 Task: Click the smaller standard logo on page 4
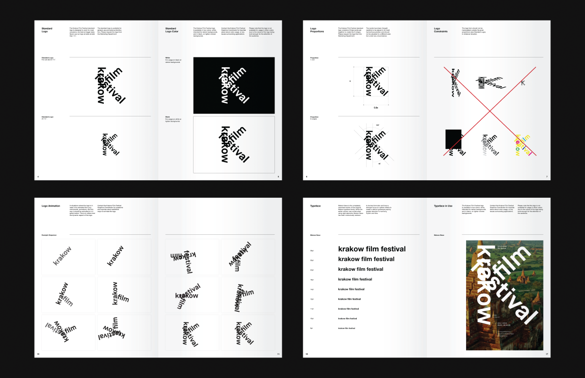point(110,144)
